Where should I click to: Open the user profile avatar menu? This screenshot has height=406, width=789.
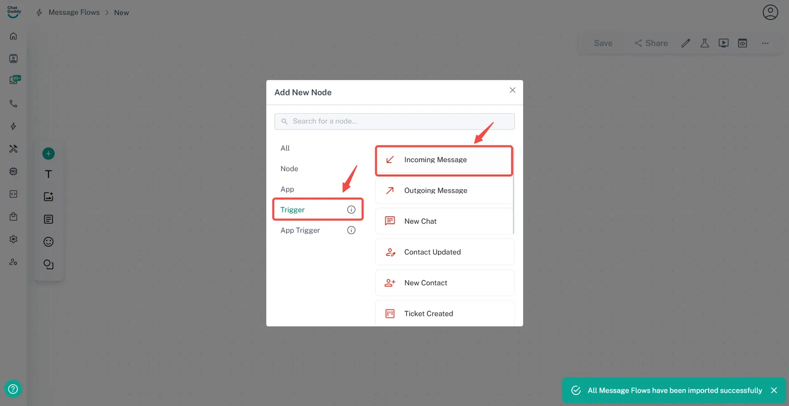pyautogui.click(x=770, y=12)
